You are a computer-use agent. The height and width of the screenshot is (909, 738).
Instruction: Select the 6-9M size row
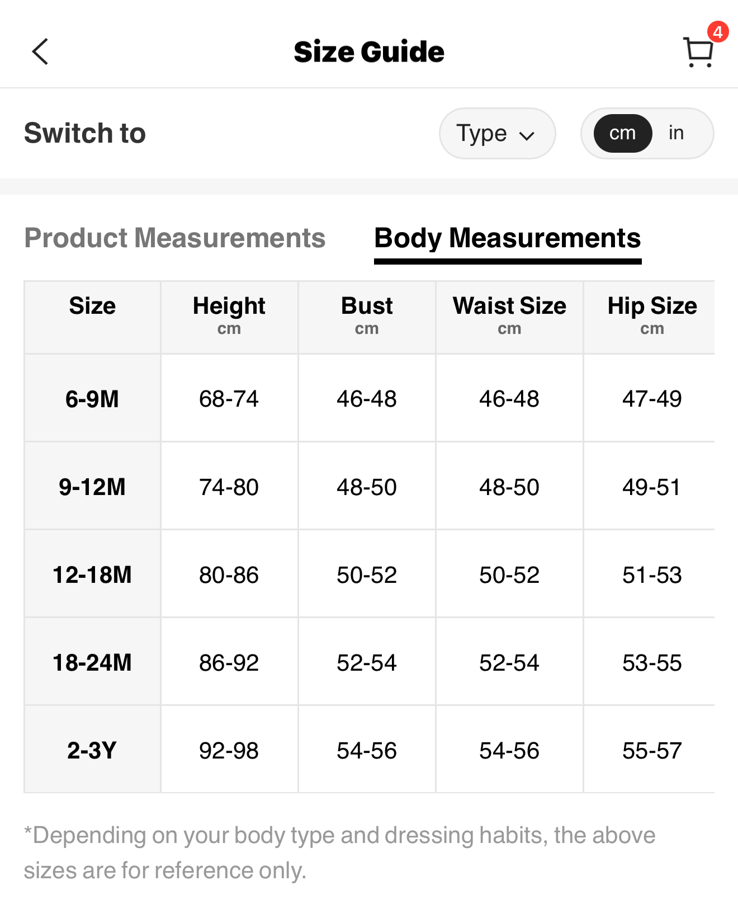point(92,399)
